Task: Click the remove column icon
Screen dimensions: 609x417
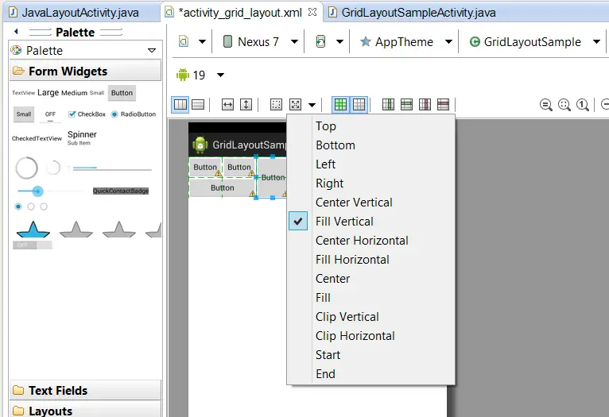Action: pyautogui.click(x=425, y=105)
